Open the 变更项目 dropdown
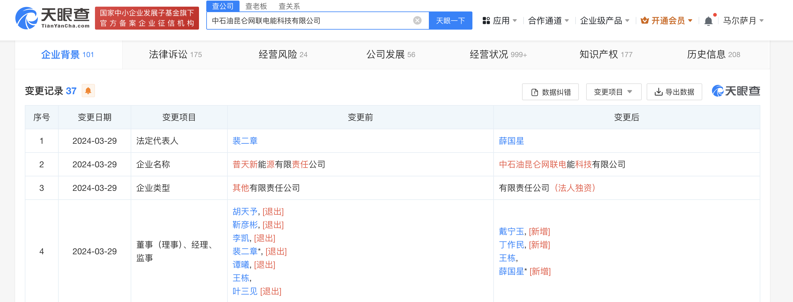Viewport: 793px width, 302px height. pos(613,91)
